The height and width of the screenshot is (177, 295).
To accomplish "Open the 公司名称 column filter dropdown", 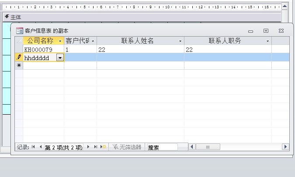I will [x=60, y=41].
